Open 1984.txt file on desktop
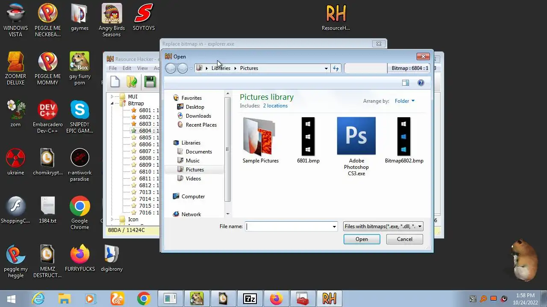 point(47,210)
